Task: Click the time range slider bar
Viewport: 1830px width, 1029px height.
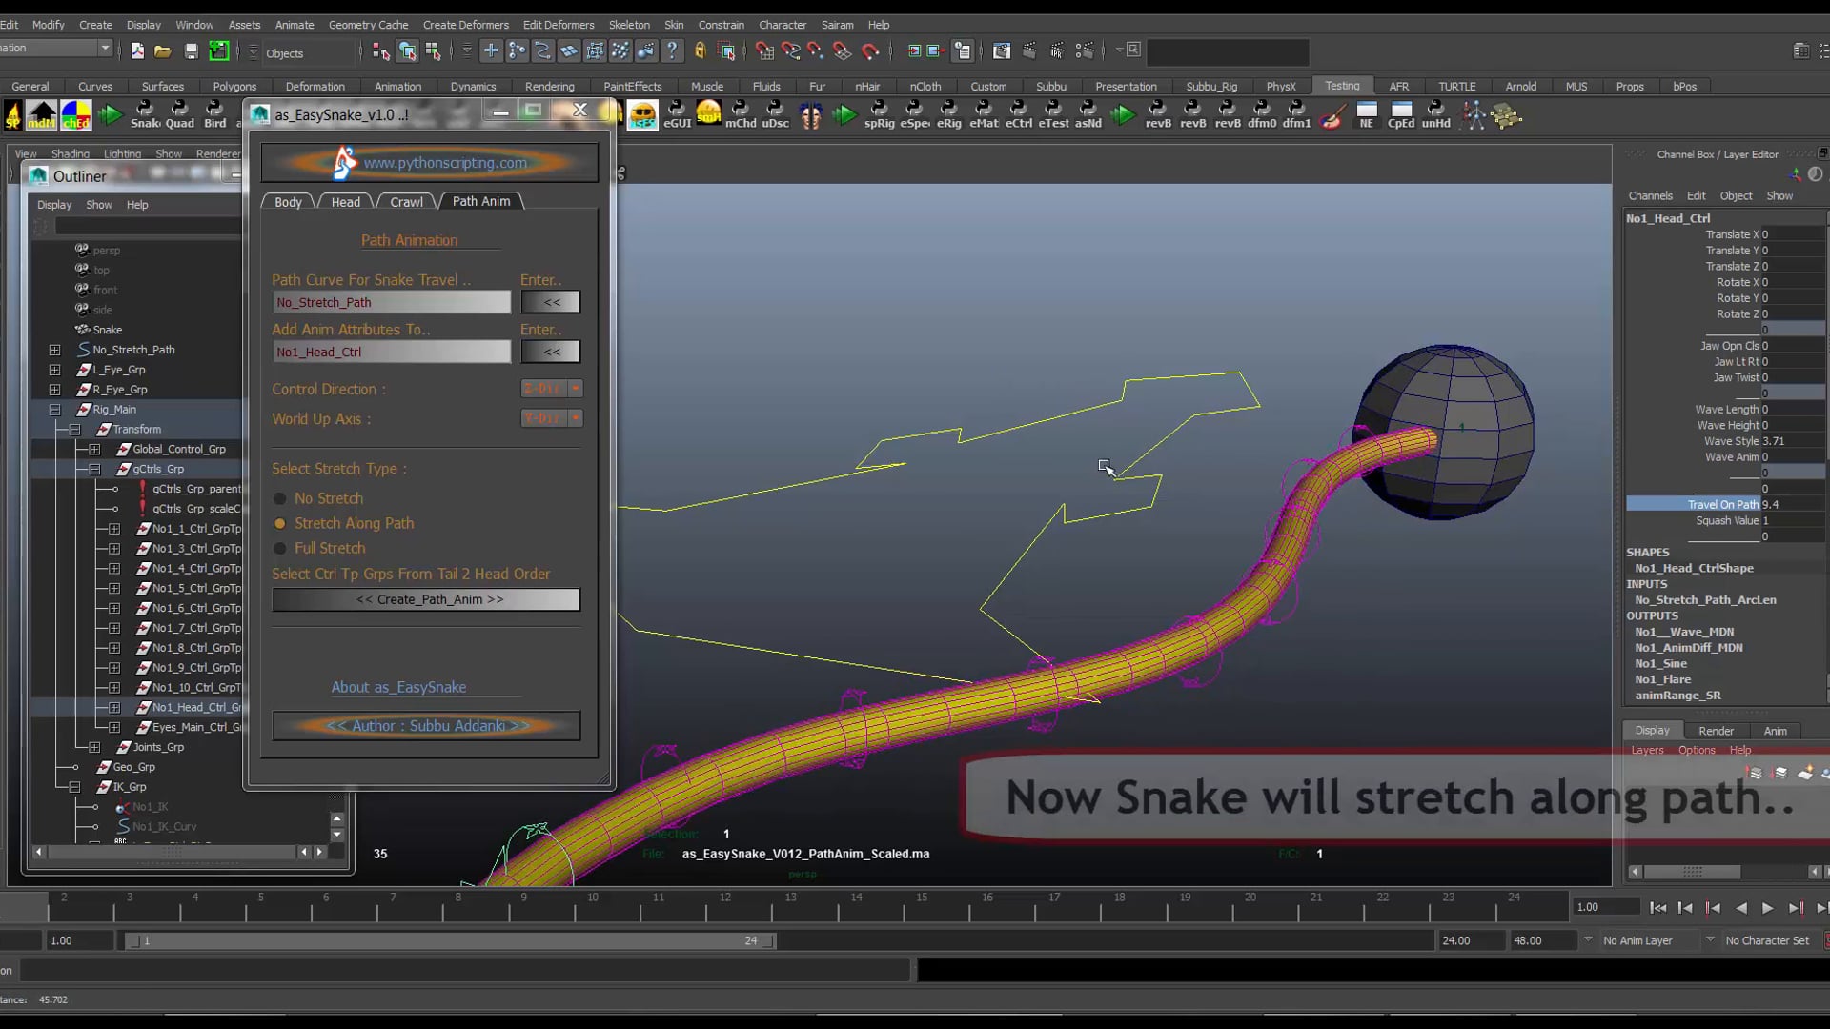Action: click(x=448, y=940)
